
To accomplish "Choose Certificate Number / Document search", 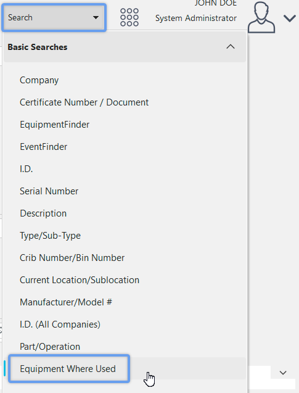I will [x=84, y=102].
